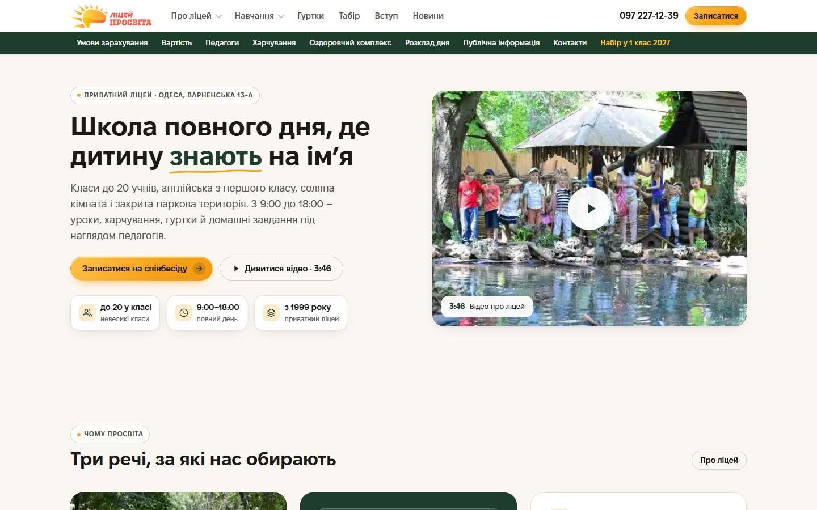Expand the 'Навчання' dropdown chevron
817x510 pixels.
280,16
